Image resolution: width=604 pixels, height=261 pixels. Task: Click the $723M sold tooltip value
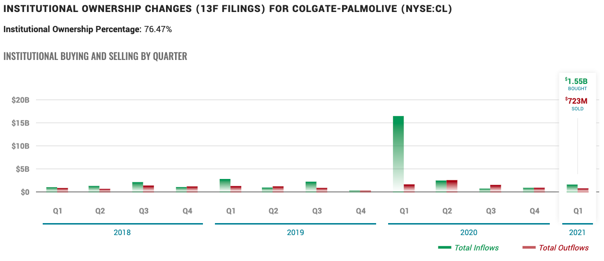576,101
